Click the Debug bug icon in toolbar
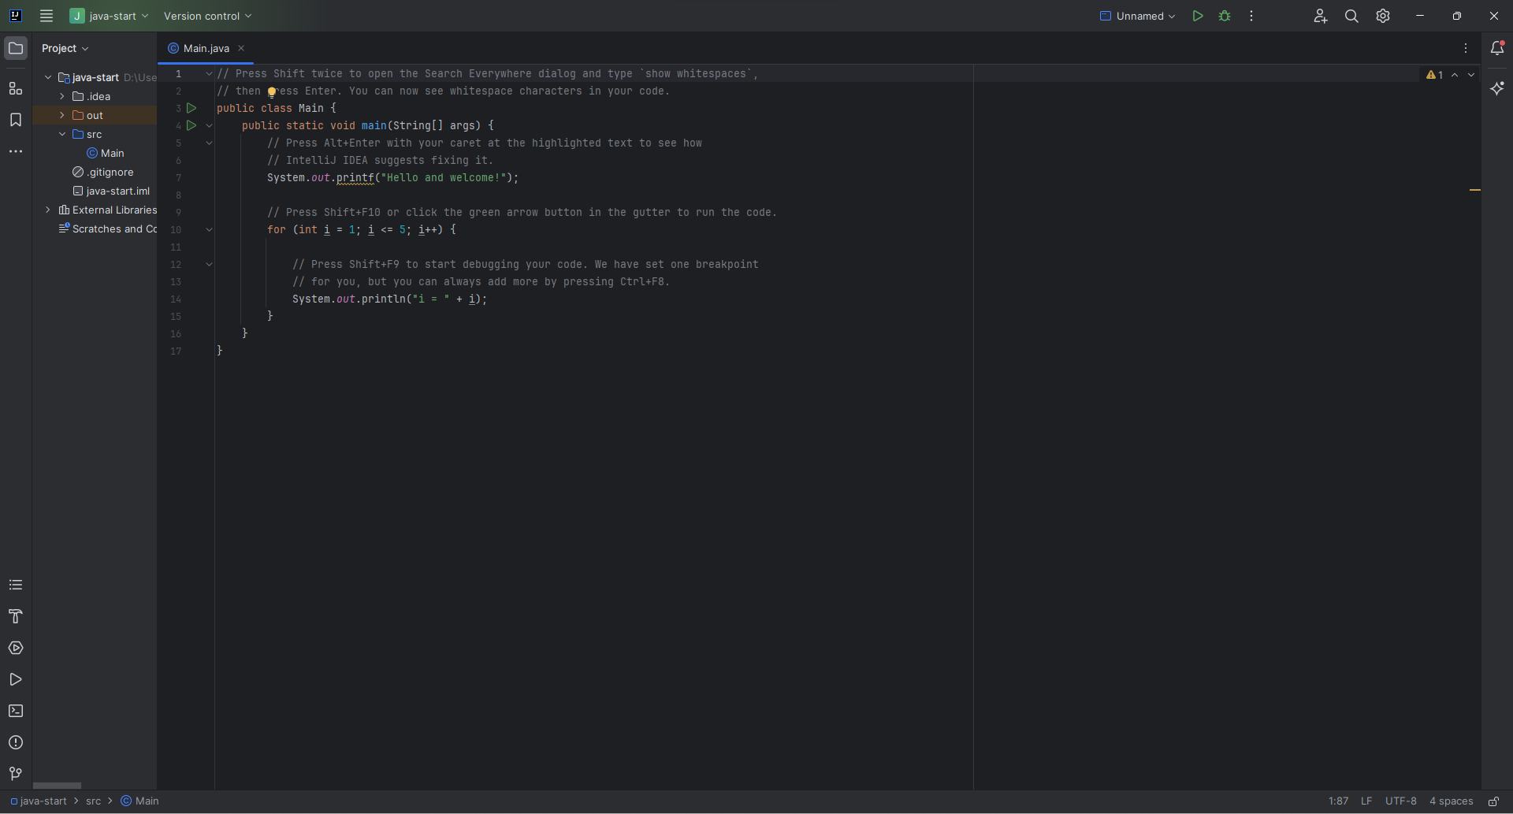The height and width of the screenshot is (814, 1513). (x=1225, y=16)
